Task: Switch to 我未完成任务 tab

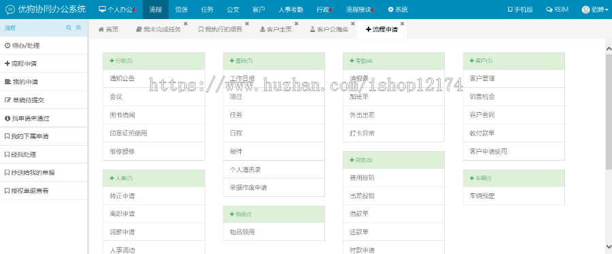Action: 158,29
